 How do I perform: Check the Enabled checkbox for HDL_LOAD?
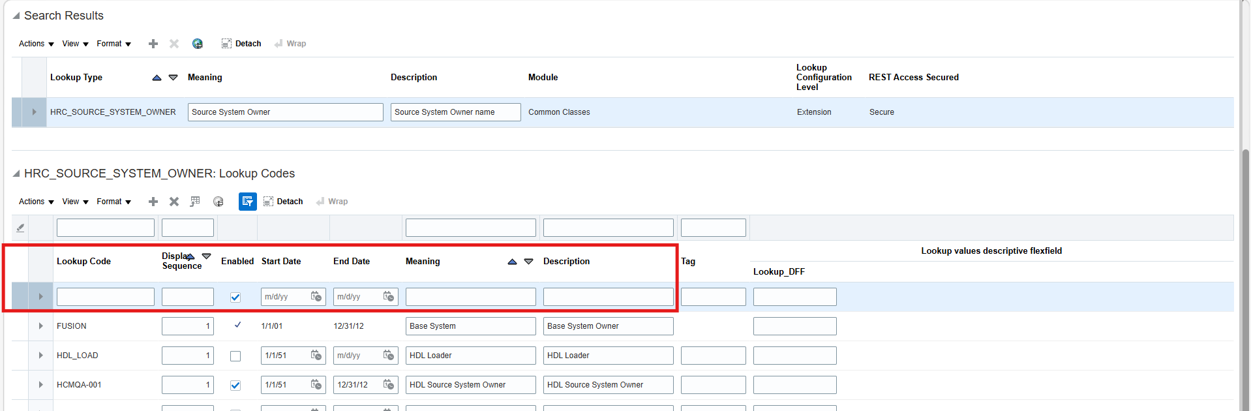point(235,356)
